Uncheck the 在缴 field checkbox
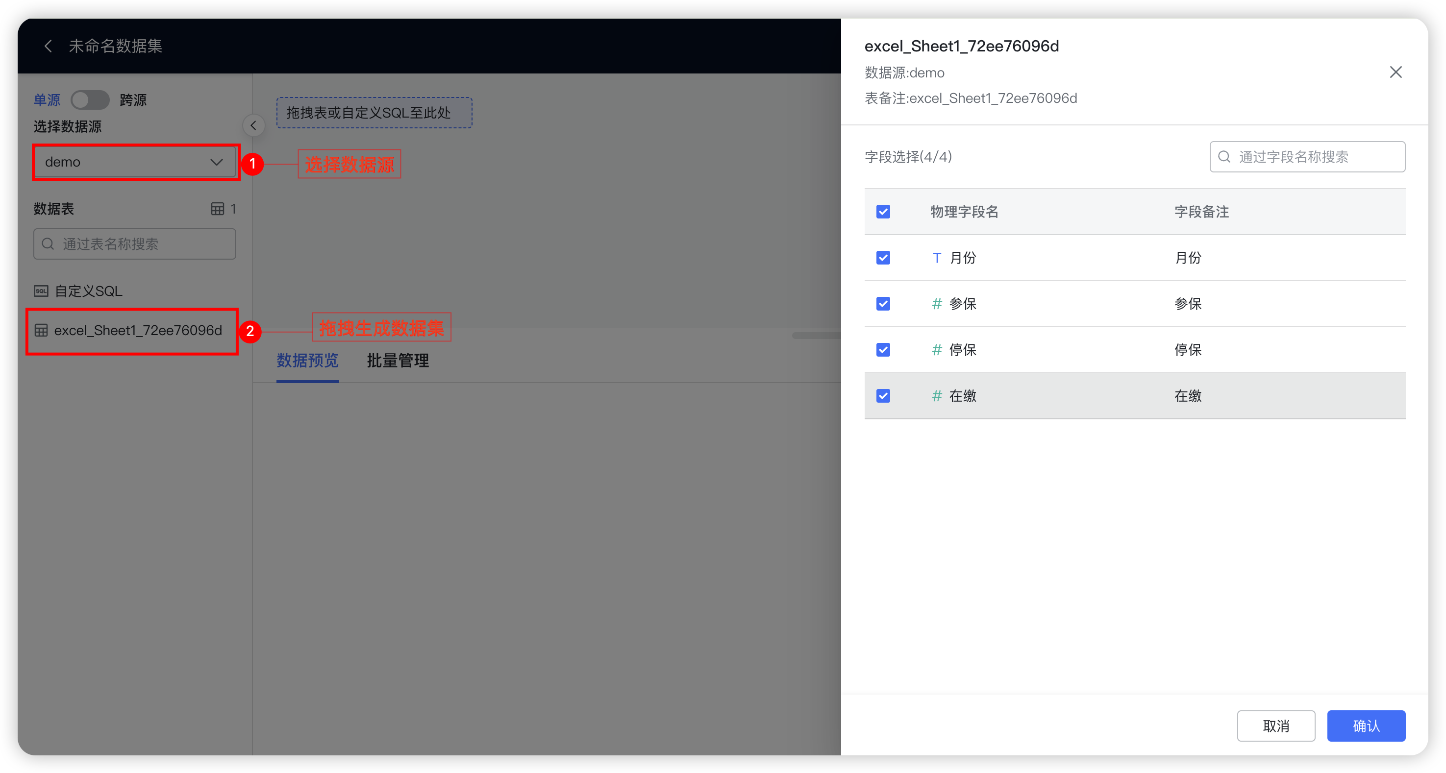The width and height of the screenshot is (1446, 773). click(x=883, y=396)
